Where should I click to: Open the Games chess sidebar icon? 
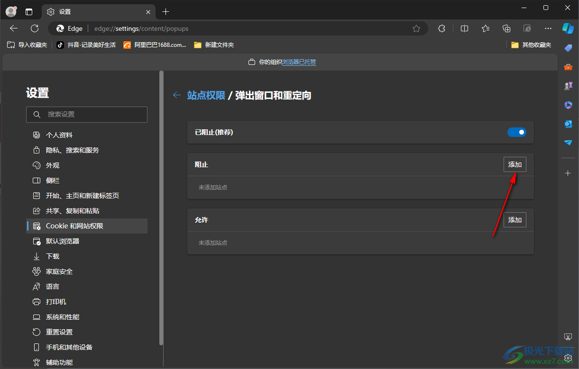(x=568, y=86)
